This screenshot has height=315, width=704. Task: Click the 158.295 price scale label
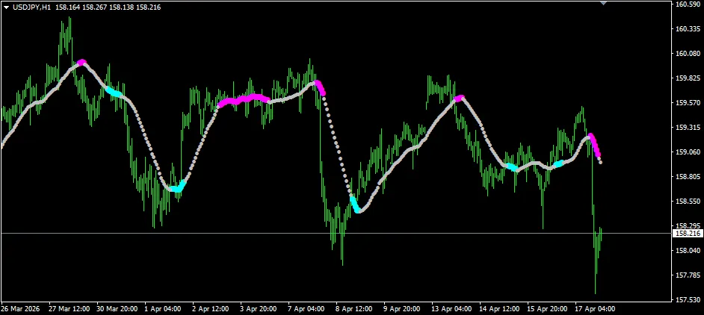point(688,225)
